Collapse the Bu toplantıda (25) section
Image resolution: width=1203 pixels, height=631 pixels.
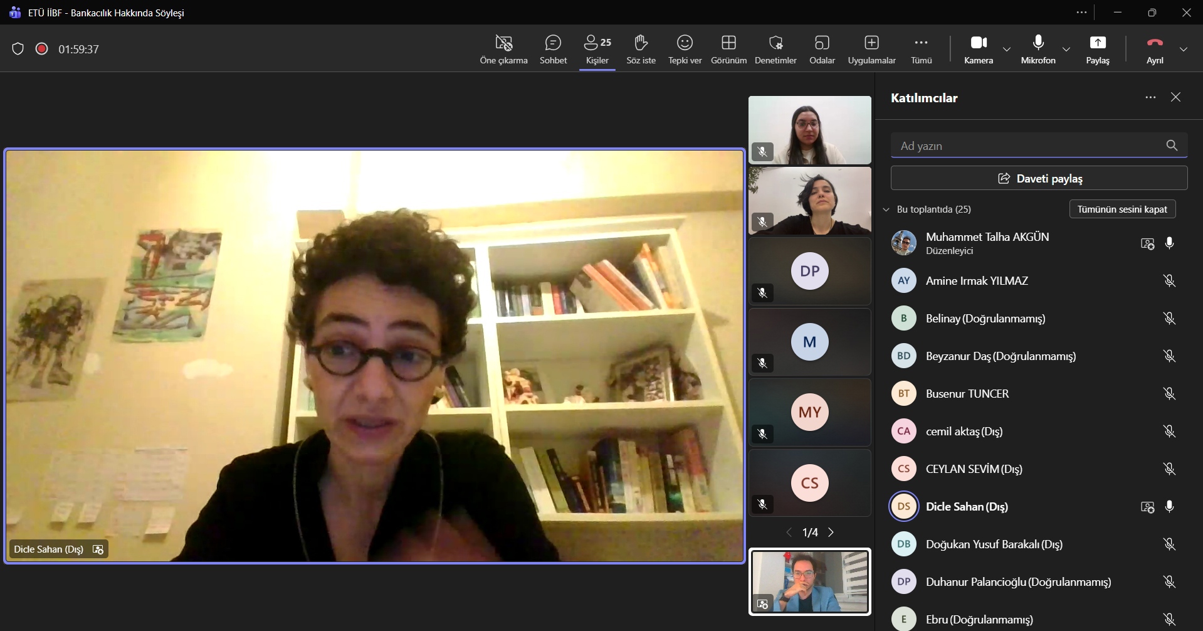point(886,209)
